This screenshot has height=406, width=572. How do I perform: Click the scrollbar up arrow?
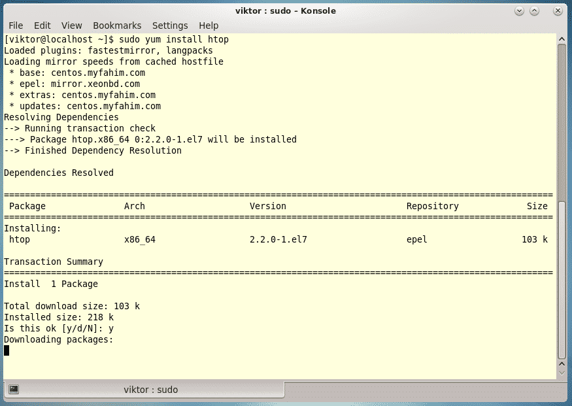562,39
